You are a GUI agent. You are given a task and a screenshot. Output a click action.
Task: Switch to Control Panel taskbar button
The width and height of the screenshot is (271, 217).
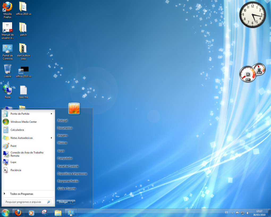(x=71, y=213)
